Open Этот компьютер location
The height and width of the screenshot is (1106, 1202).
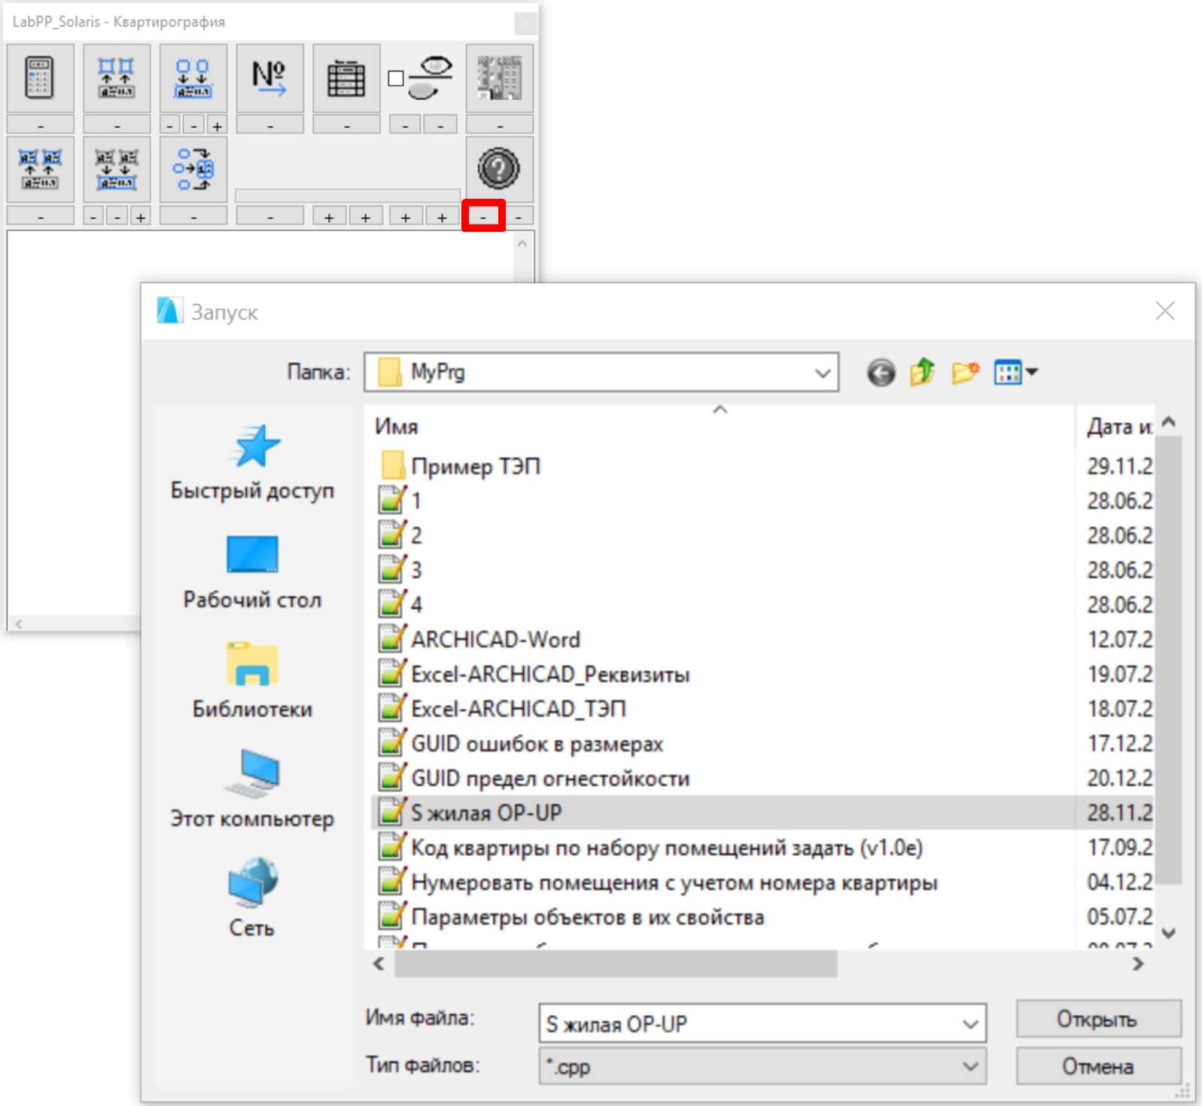click(252, 791)
